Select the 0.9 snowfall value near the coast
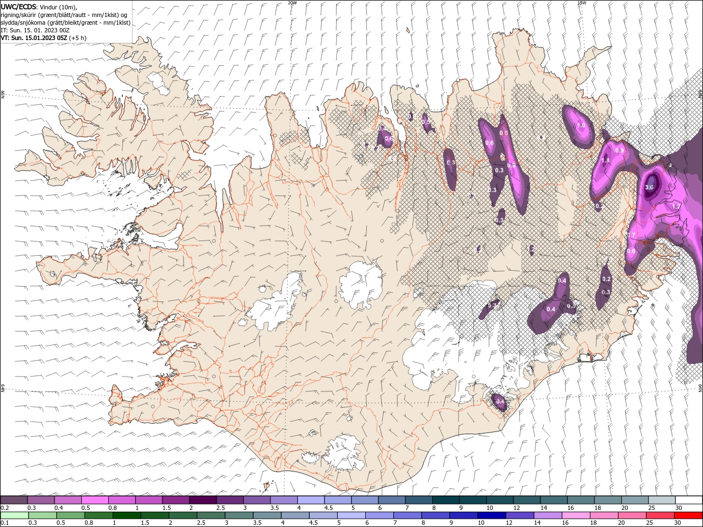This screenshot has width=703, height=527. (620, 150)
